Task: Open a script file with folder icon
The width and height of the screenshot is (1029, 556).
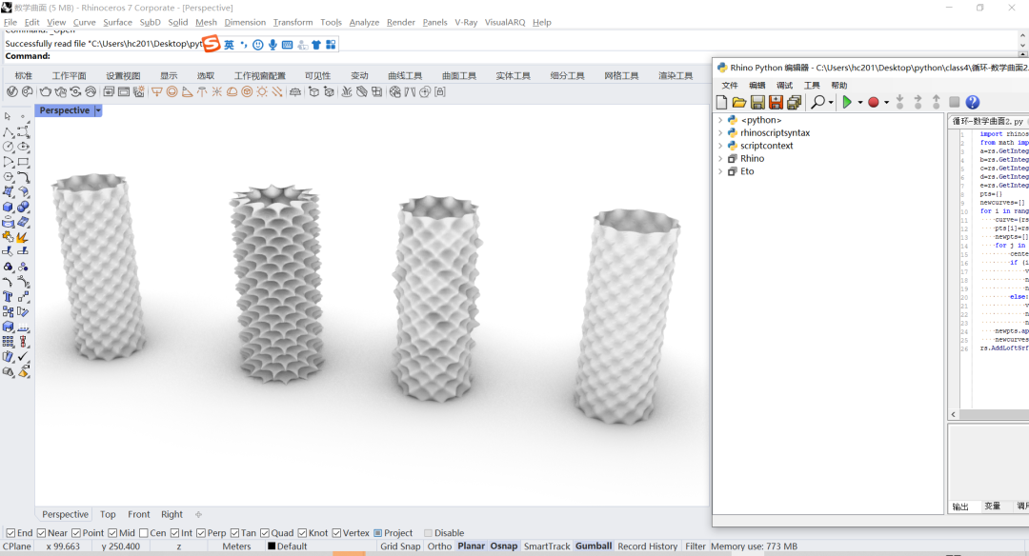Action: (739, 102)
